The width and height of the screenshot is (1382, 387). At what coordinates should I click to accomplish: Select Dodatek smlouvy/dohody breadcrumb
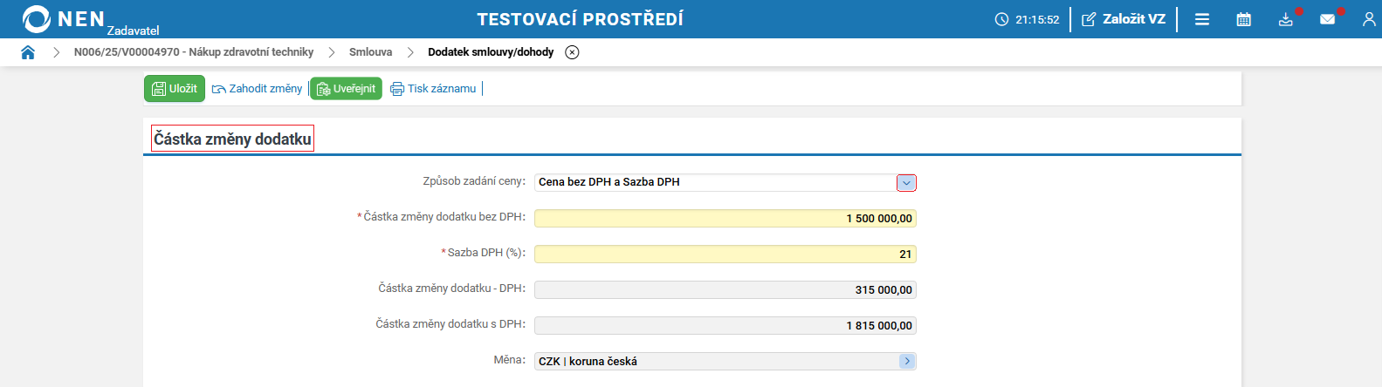tap(491, 52)
